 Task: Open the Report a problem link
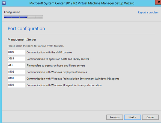point(148,13)
